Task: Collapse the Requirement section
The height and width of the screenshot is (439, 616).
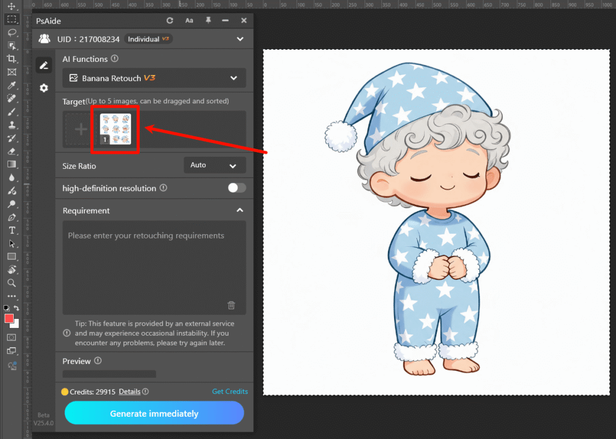Action: [239, 210]
